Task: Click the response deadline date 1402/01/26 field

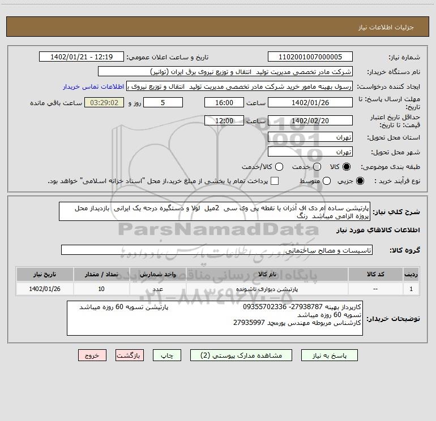Action: [x=310, y=103]
